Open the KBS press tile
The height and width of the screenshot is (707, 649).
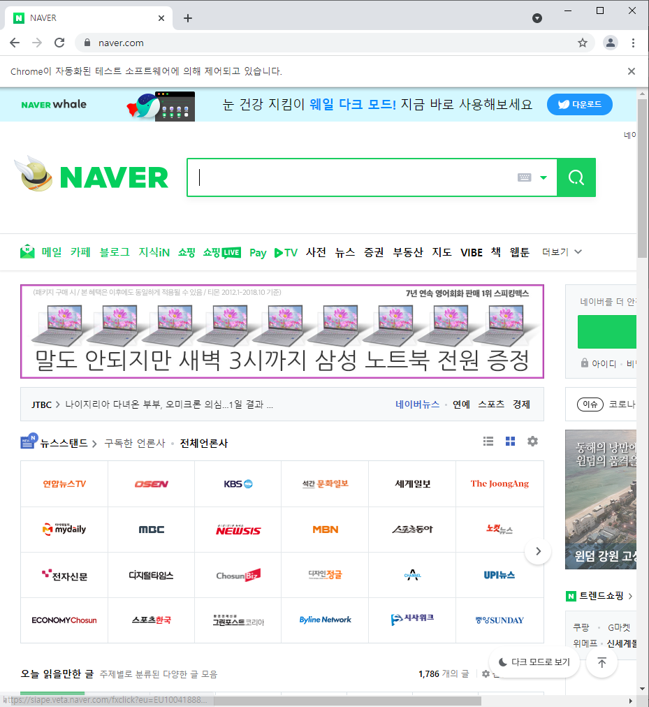click(x=238, y=484)
